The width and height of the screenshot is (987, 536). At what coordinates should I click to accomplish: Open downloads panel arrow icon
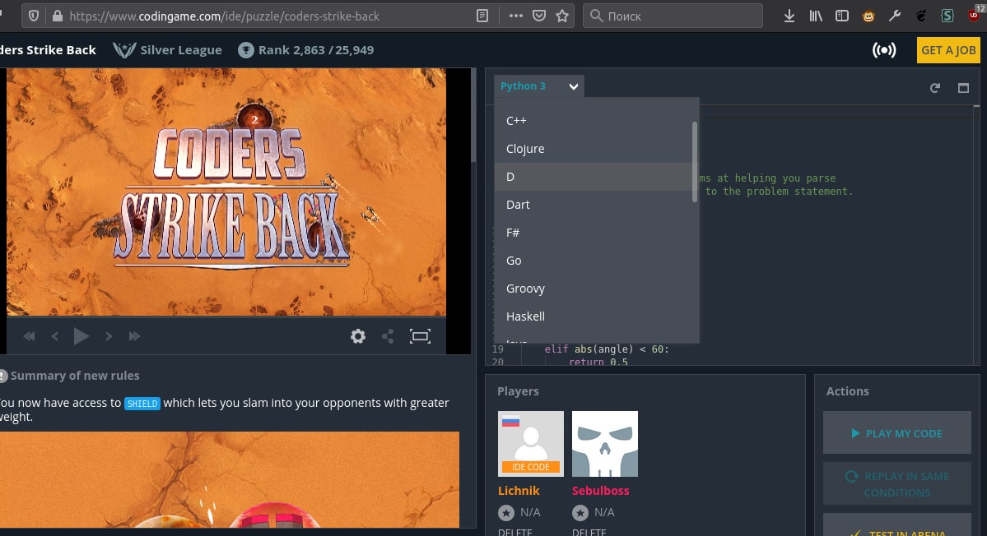click(x=789, y=16)
